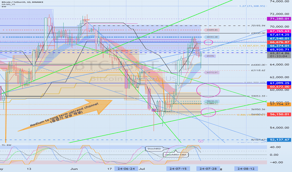Select the Bitcoin / TetherUS chart title
Viewport: 292px width, 172px height.
(22, 2)
